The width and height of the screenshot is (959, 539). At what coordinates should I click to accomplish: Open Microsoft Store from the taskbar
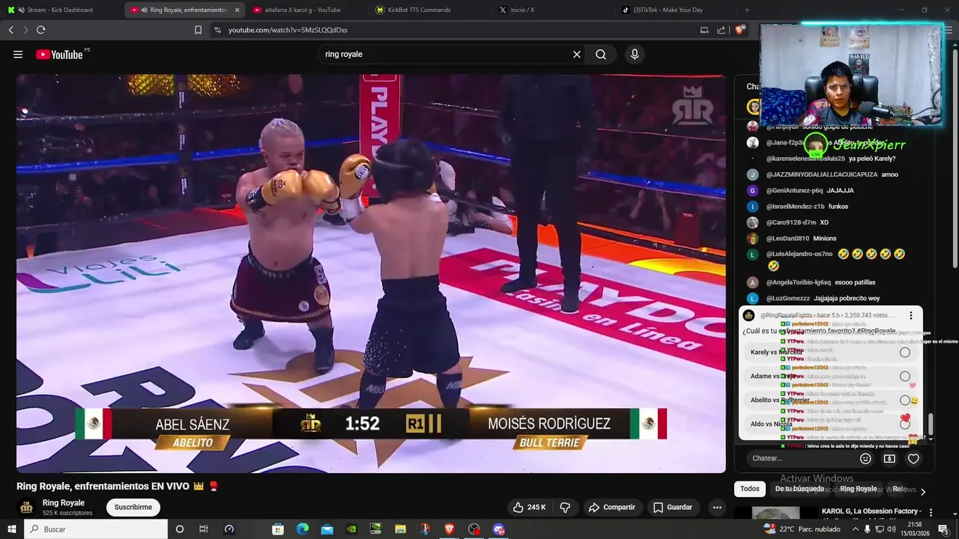coord(278,529)
